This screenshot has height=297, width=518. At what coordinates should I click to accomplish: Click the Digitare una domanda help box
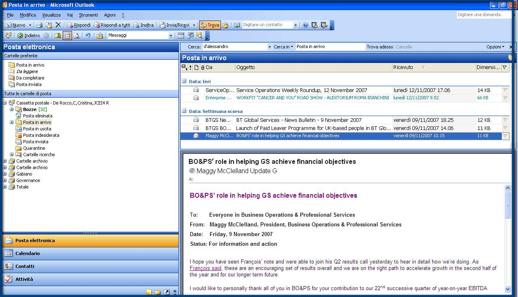click(x=485, y=15)
